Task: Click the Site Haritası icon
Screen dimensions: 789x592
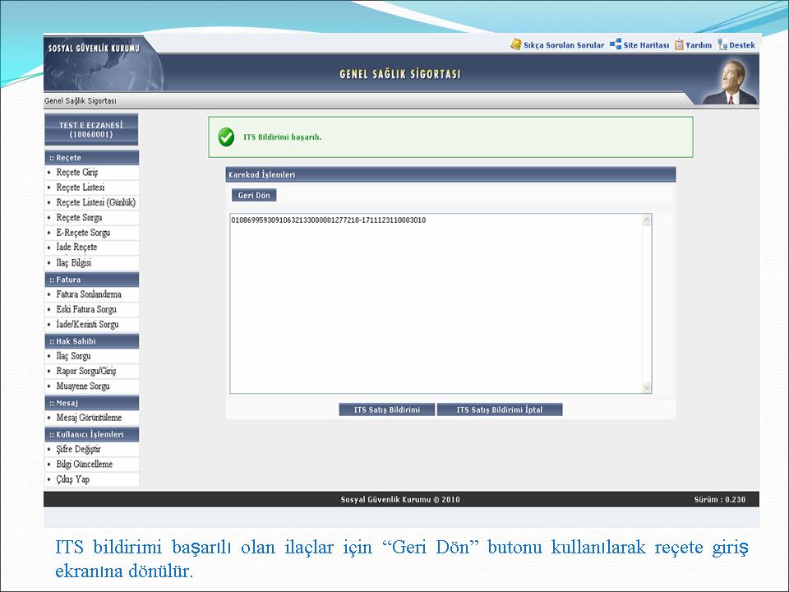Action: [x=615, y=45]
